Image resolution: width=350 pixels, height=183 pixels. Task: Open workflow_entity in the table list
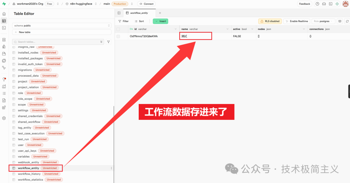28,168
